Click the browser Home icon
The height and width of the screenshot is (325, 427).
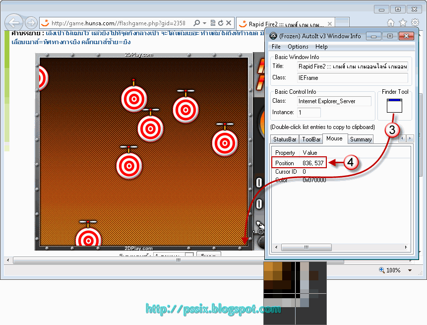point(391,23)
